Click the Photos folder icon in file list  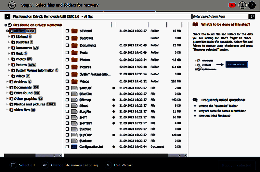click(x=74, y=60)
